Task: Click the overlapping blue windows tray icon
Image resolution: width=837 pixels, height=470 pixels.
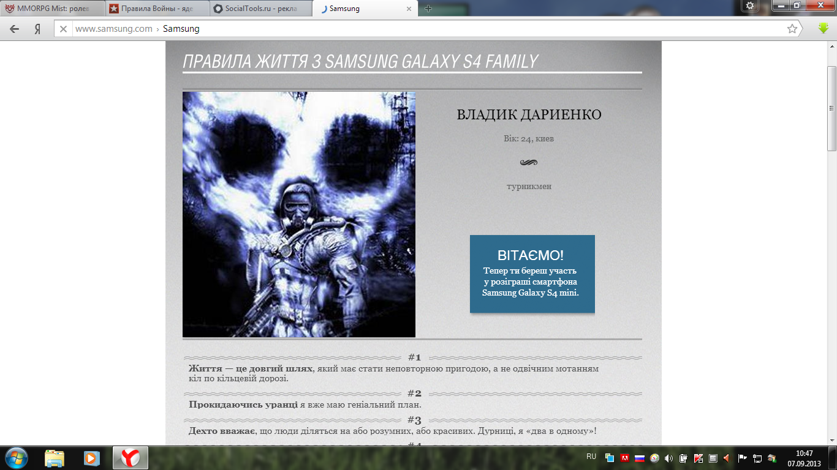Action: pyautogui.click(x=610, y=458)
